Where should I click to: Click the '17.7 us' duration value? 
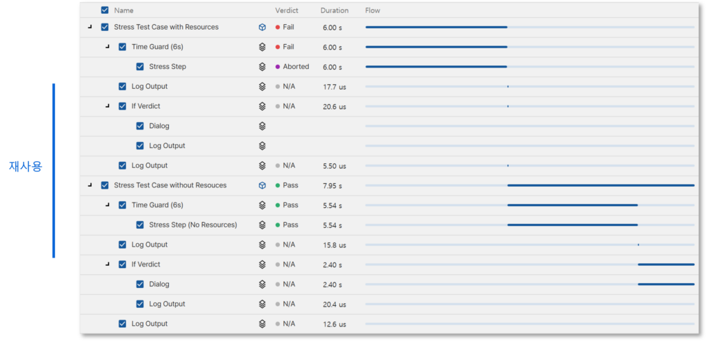tap(334, 87)
